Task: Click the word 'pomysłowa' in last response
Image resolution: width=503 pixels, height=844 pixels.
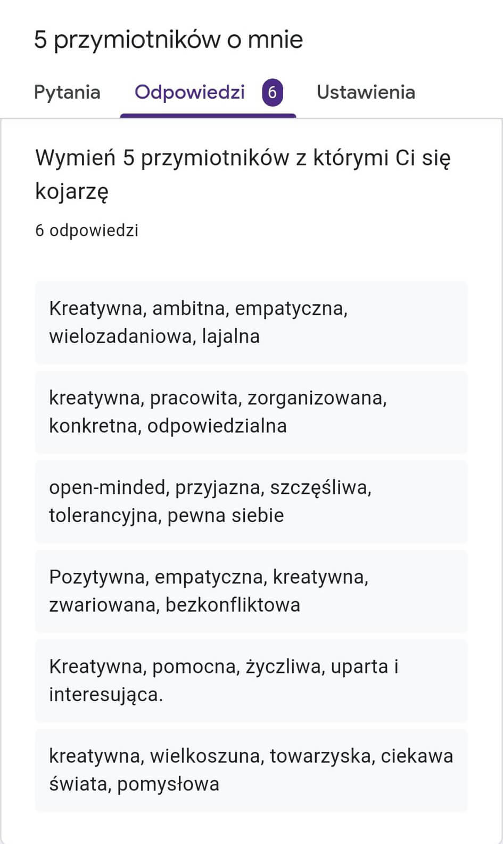Action: pyautogui.click(x=168, y=784)
